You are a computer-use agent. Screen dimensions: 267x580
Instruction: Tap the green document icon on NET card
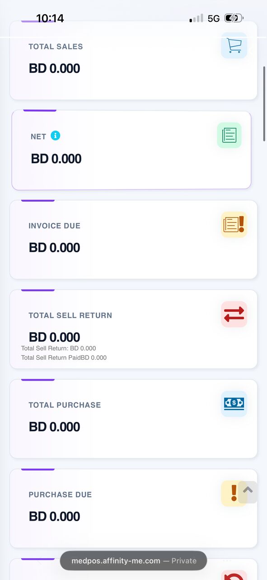(229, 135)
